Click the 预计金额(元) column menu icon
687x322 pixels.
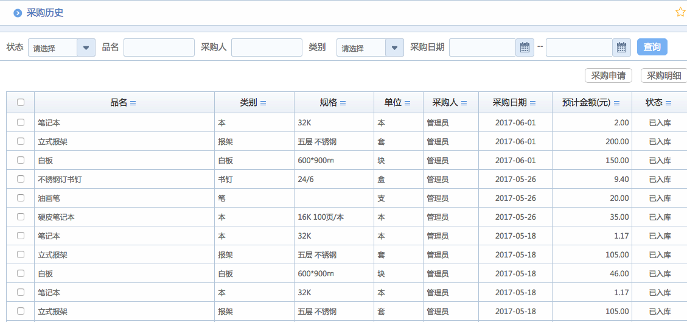click(616, 103)
